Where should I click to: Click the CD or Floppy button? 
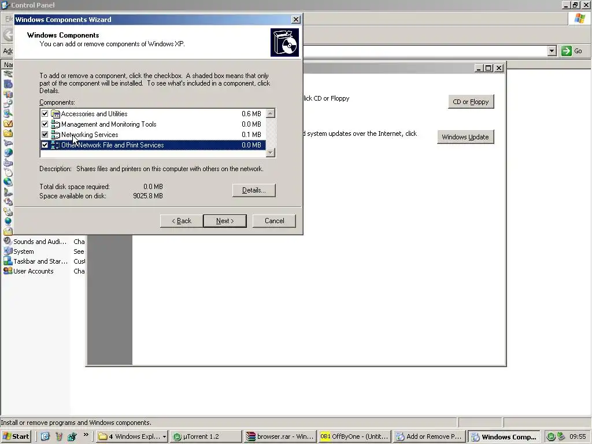click(x=471, y=102)
